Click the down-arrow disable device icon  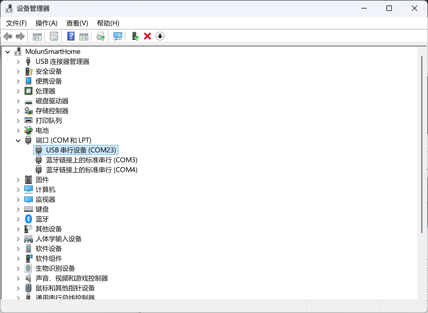click(x=160, y=36)
